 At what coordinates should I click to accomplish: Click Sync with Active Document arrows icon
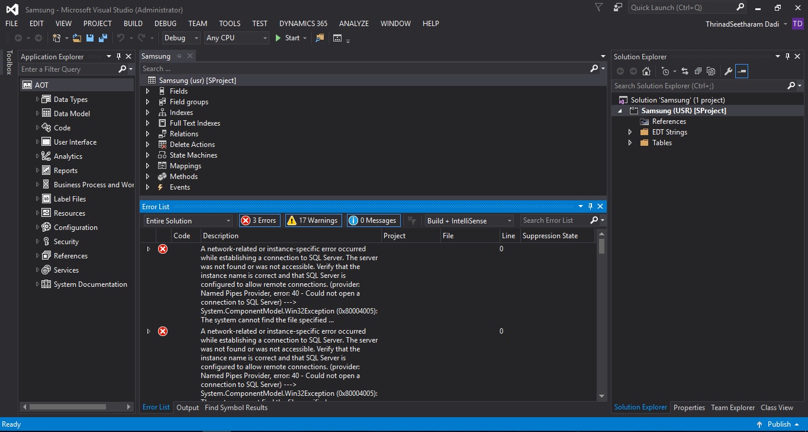685,71
